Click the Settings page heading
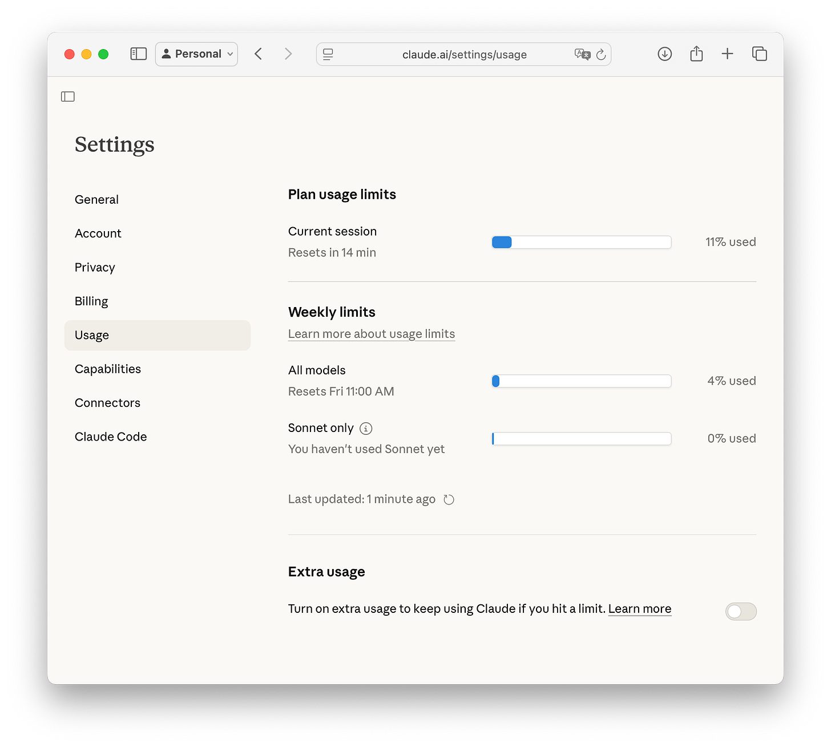The width and height of the screenshot is (831, 747). pos(115,145)
